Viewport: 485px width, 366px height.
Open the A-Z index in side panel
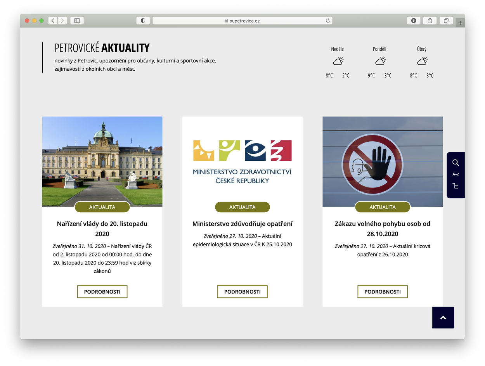(456, 174)
